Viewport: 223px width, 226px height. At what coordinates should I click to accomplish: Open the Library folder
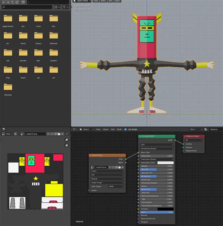pyautogui.click(x=39, y=38)
